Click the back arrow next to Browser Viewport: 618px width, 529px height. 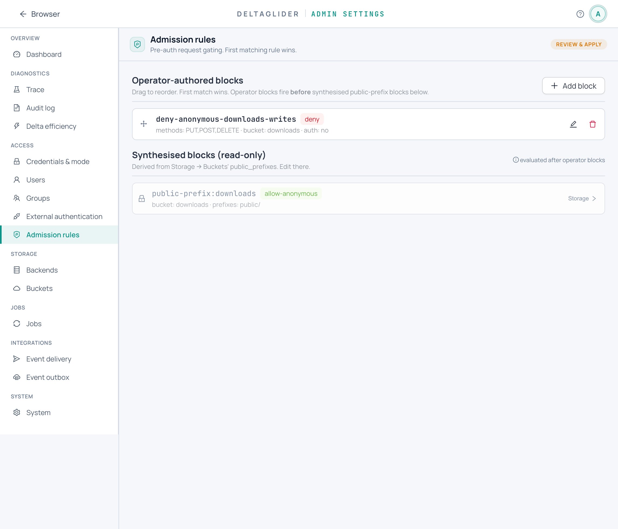(x=23, y=14)
